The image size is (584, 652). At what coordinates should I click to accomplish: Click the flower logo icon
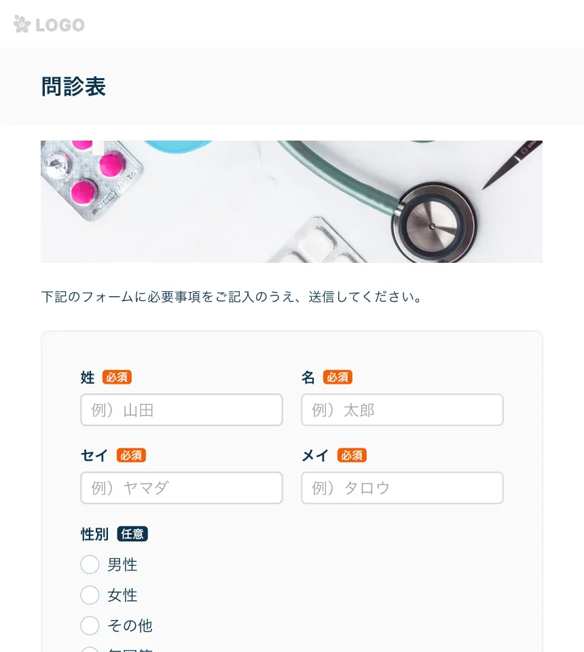pos(22,24)
